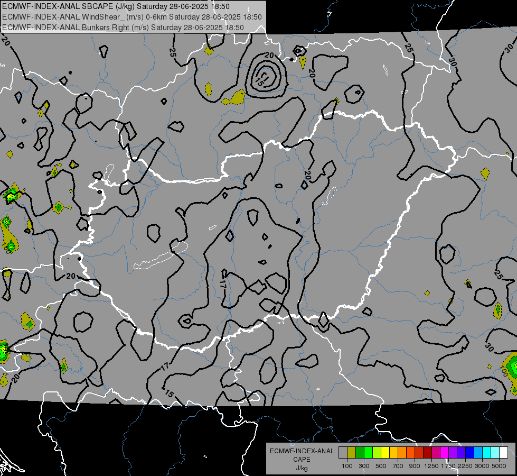Select the bright magenta legend swatch

point(445,453)
